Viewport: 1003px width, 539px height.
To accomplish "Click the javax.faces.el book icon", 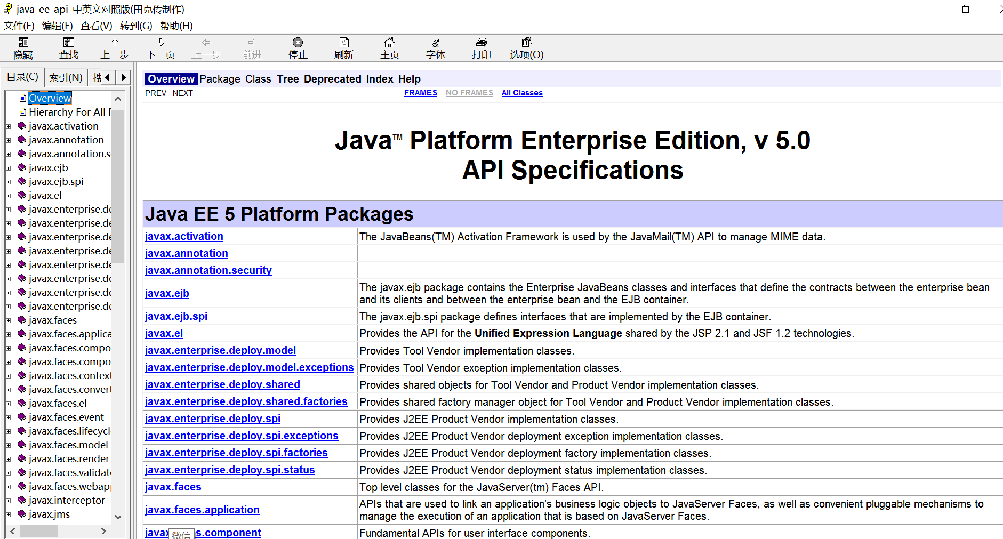I will click(22, 403).
